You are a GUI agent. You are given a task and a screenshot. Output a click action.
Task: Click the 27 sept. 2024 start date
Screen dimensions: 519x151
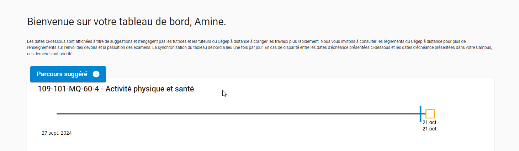[57, 133]
